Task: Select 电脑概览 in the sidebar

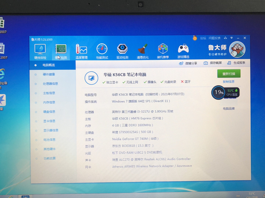Action: coord(52,65)
